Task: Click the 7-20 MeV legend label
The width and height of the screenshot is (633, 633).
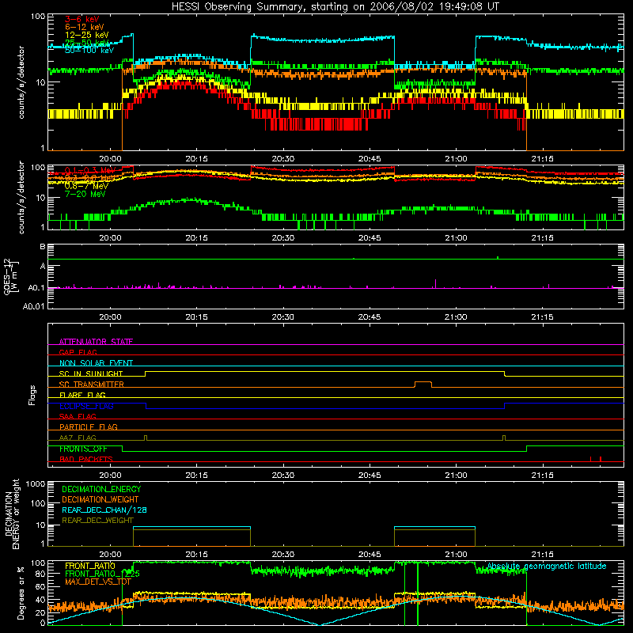Action: tap(85, 194)
